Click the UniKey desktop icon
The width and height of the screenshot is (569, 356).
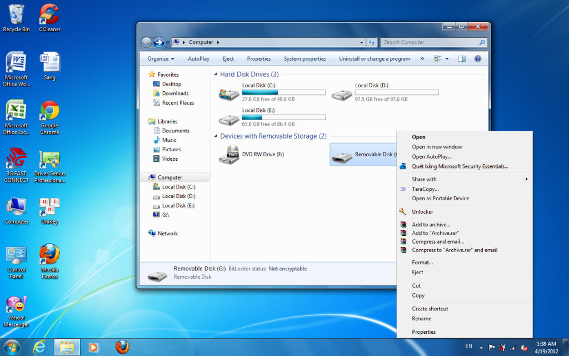(x=49, y=207)
